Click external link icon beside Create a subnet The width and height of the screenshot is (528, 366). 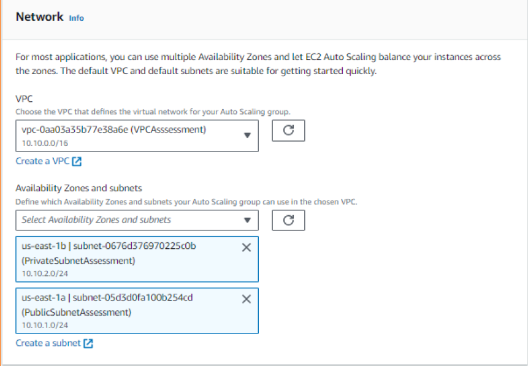tap(88, 343)
